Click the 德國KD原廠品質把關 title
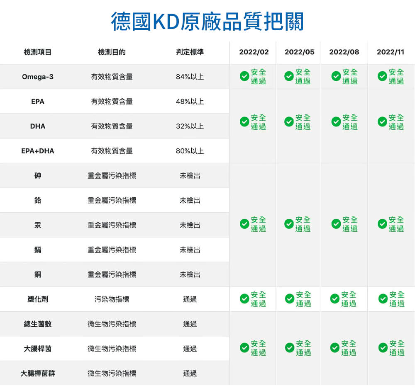This screenshot has height=388, width=415. point(207,22)
